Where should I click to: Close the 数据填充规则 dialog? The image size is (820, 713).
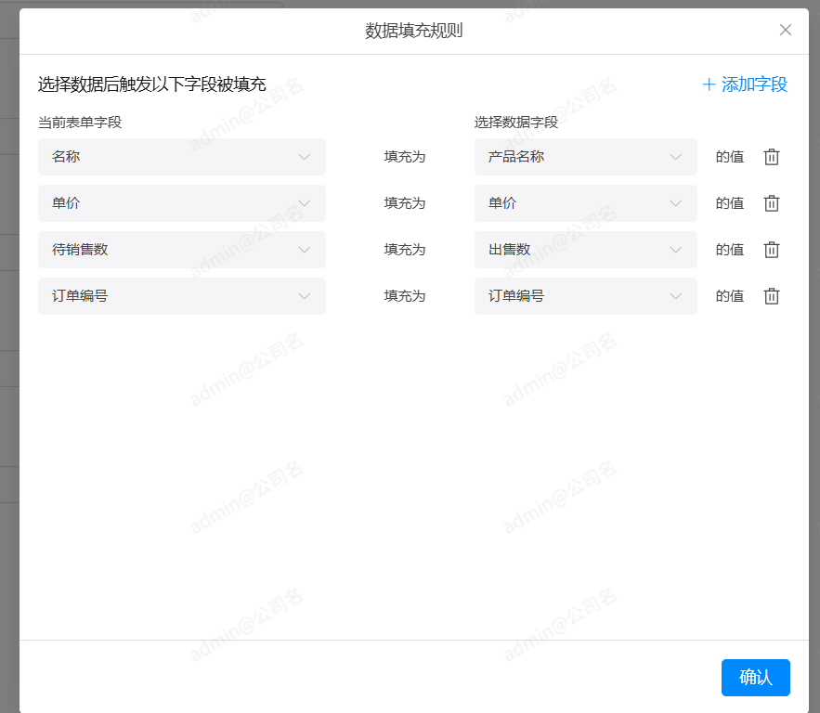pos(786,30)
